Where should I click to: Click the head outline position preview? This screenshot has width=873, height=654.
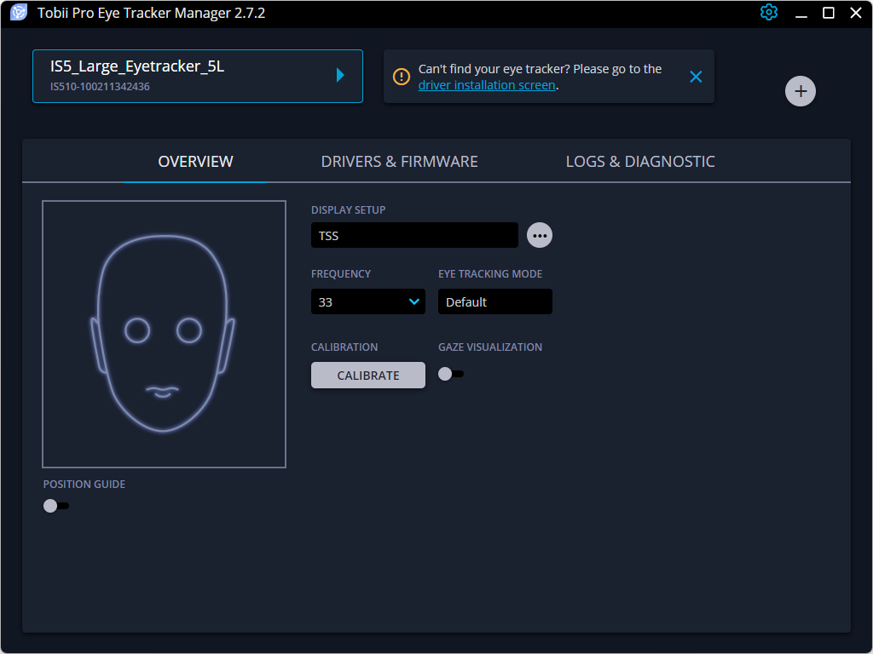pyautogui.click(x=164, y=334)
